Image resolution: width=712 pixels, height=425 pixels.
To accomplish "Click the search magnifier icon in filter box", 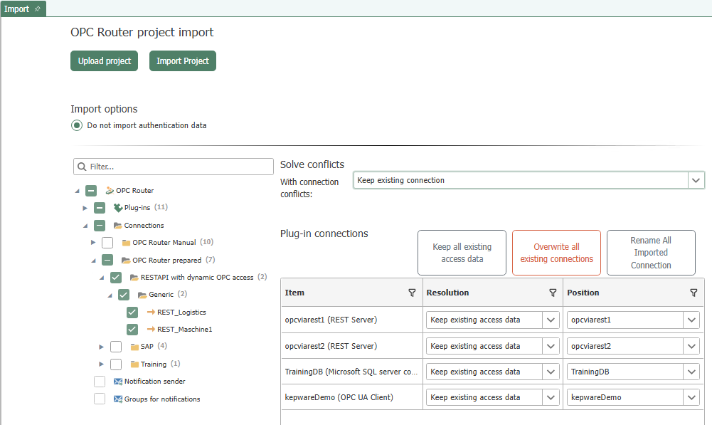I will (x=82, y=167).
